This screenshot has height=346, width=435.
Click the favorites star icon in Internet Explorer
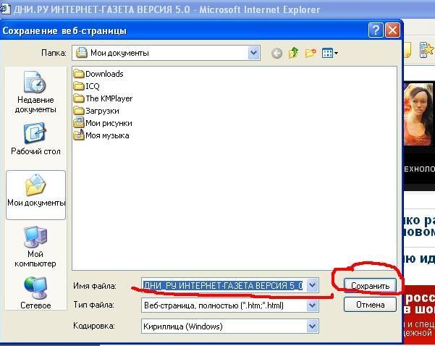(427, 50)
